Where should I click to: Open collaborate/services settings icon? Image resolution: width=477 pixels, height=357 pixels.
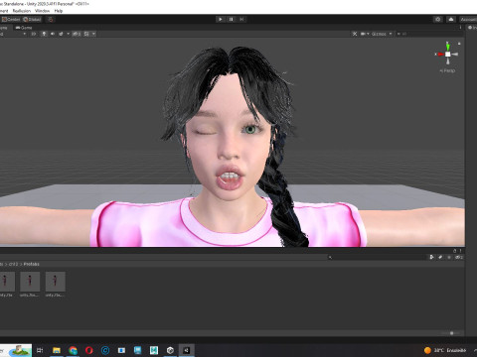[x=438, y=19]
